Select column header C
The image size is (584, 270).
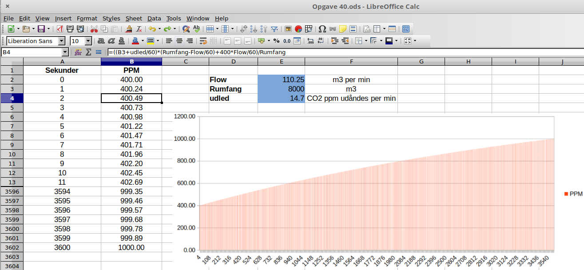(x=185, y=61)
